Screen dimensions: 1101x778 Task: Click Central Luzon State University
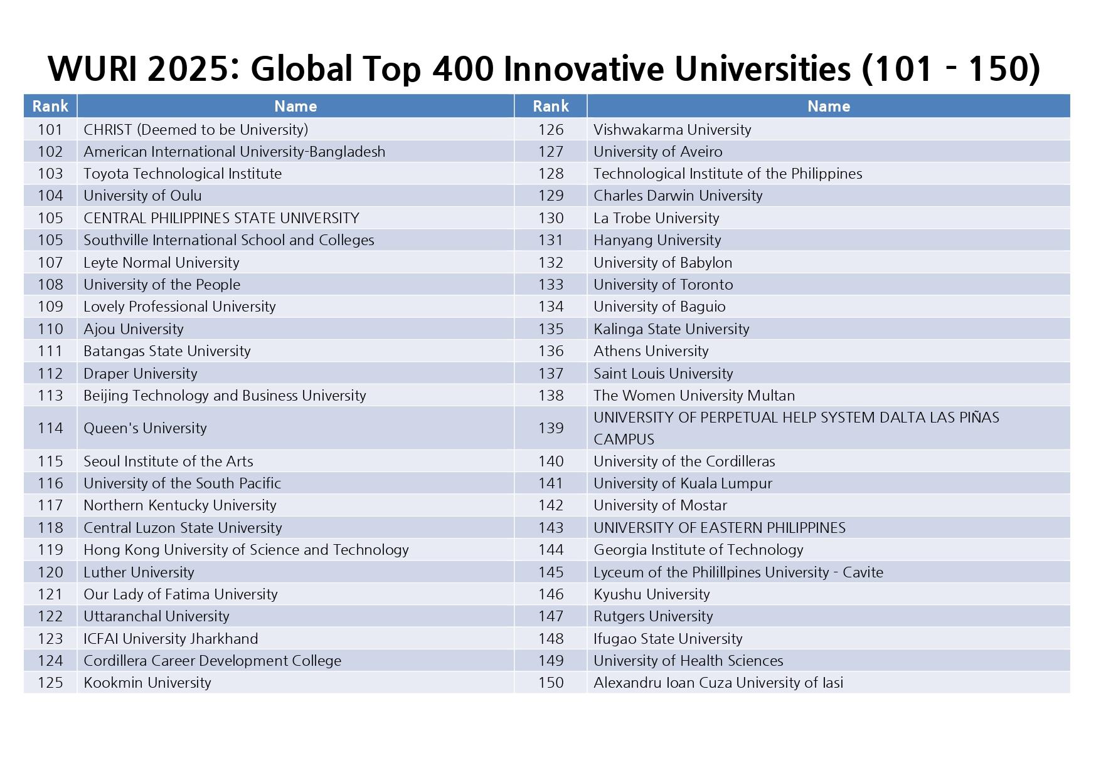coord(183,528)
